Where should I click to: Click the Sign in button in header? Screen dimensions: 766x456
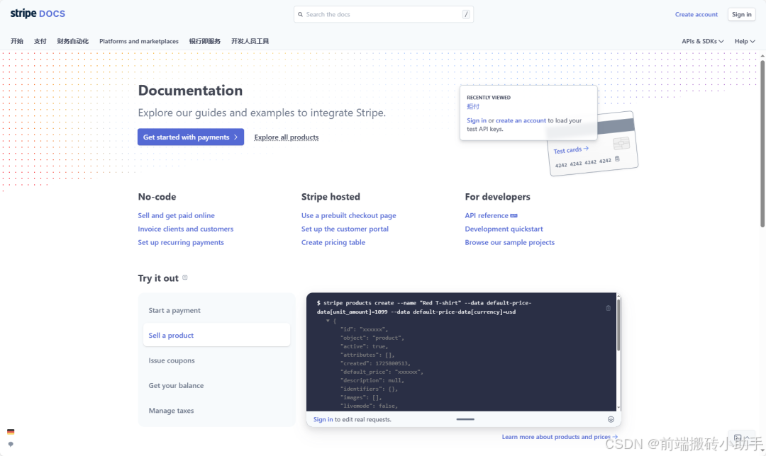tap(742, 15)
